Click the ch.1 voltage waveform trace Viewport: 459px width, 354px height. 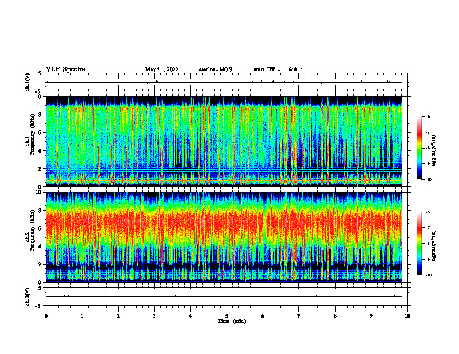pyautogui.click(x=223, y=82)
